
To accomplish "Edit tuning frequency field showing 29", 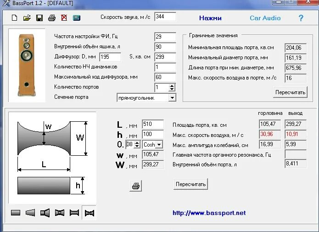I will 165,37.
